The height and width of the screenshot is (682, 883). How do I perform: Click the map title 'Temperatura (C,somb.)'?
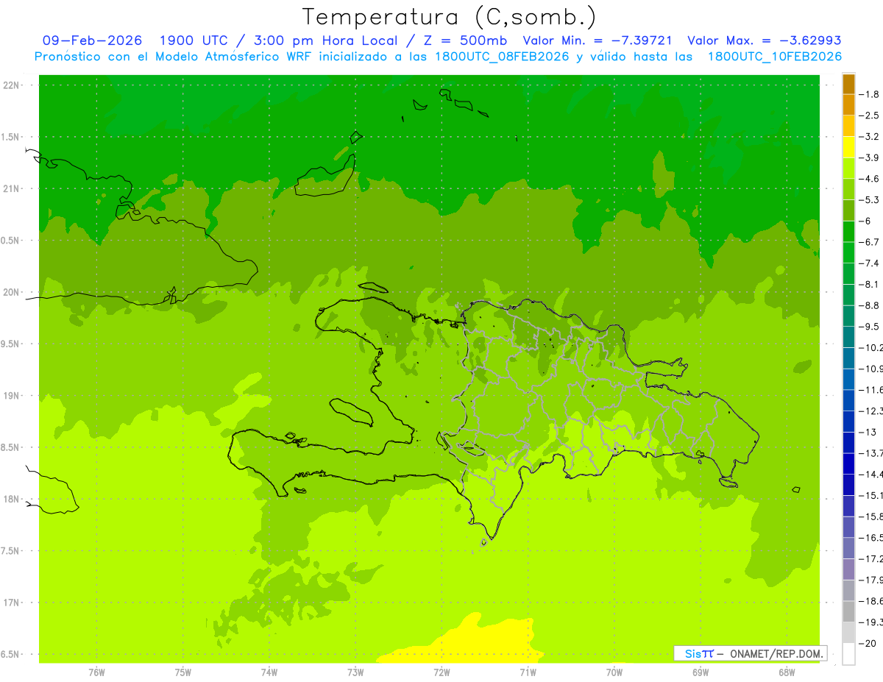[449, 17]
